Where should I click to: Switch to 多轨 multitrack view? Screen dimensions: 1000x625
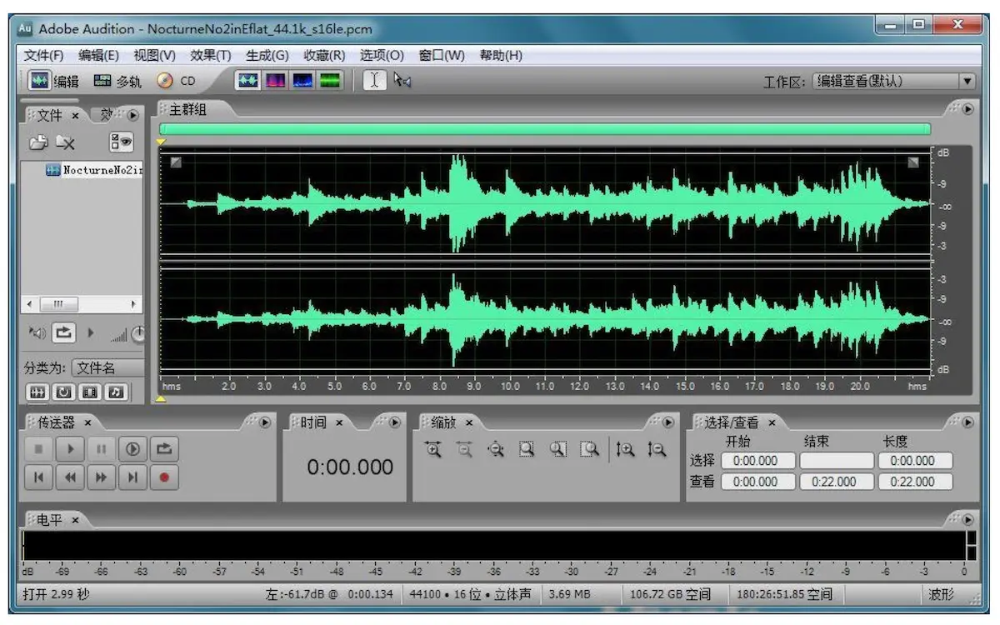click(117, 81)
